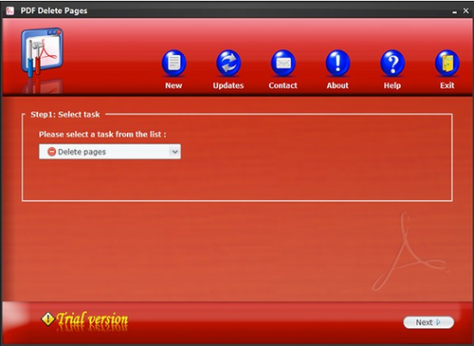Expand the task dropdown arrow

[x=174, y=152]
